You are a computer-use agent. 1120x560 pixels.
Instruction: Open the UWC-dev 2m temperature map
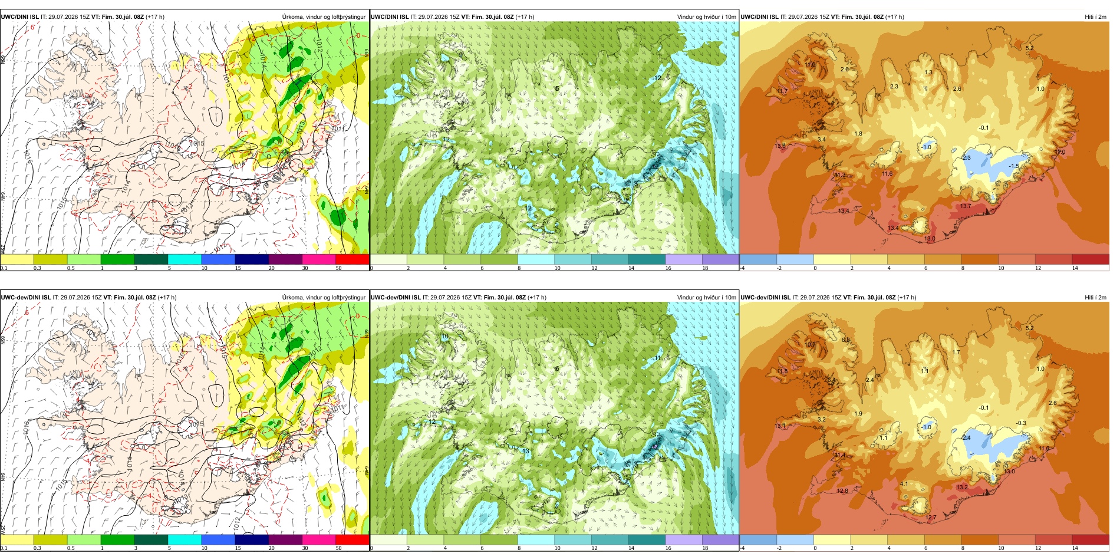(924, 419)
